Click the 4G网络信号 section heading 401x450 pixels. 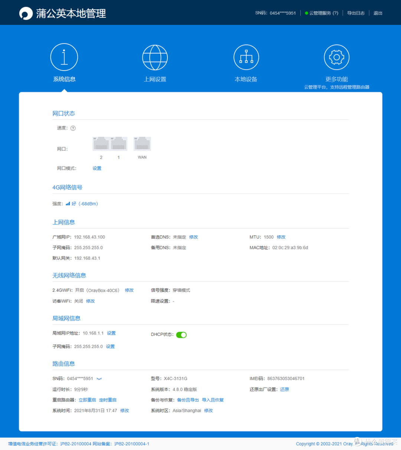point(67,187)
